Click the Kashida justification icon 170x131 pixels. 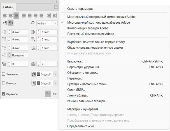point(33,23)
